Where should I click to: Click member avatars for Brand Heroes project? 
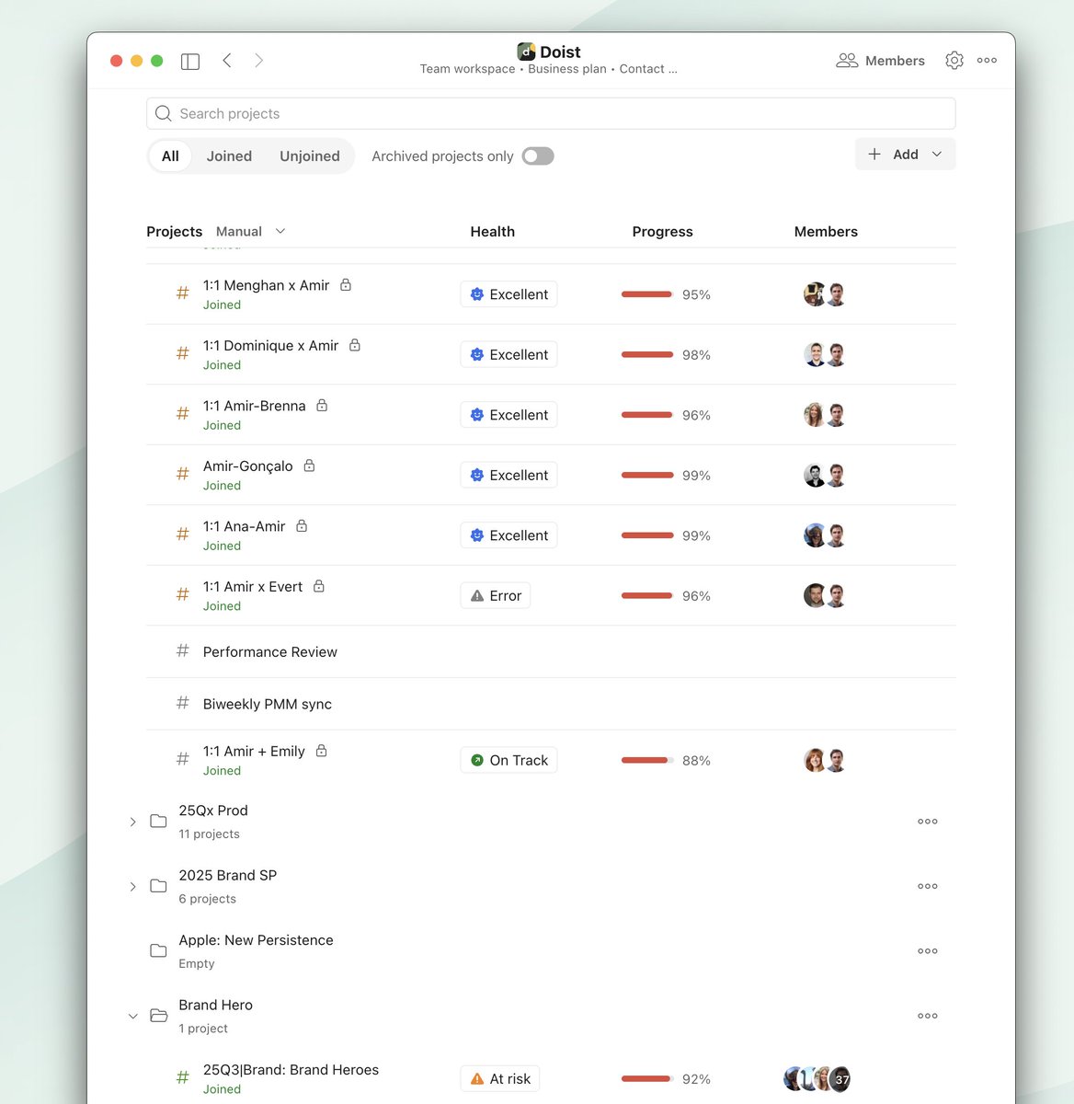point(817,1079)
